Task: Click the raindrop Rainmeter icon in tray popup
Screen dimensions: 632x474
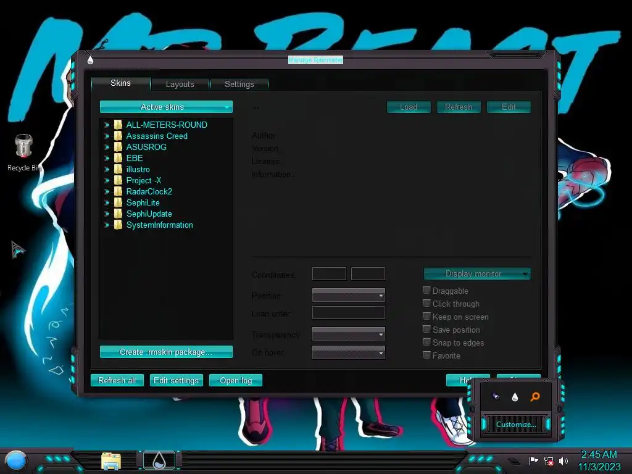Action: pos(515,397)
